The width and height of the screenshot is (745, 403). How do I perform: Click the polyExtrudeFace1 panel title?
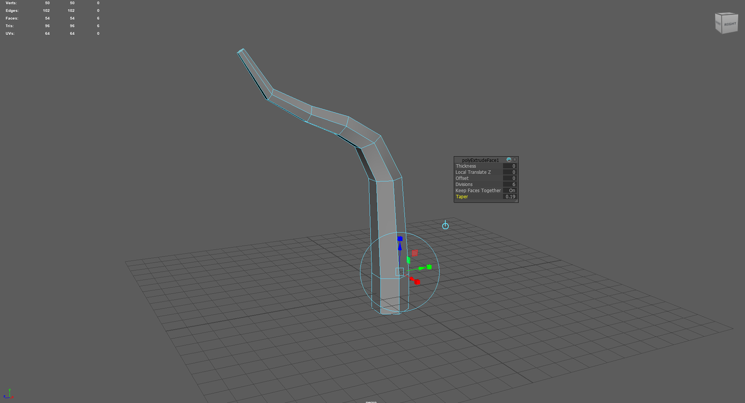480,160
